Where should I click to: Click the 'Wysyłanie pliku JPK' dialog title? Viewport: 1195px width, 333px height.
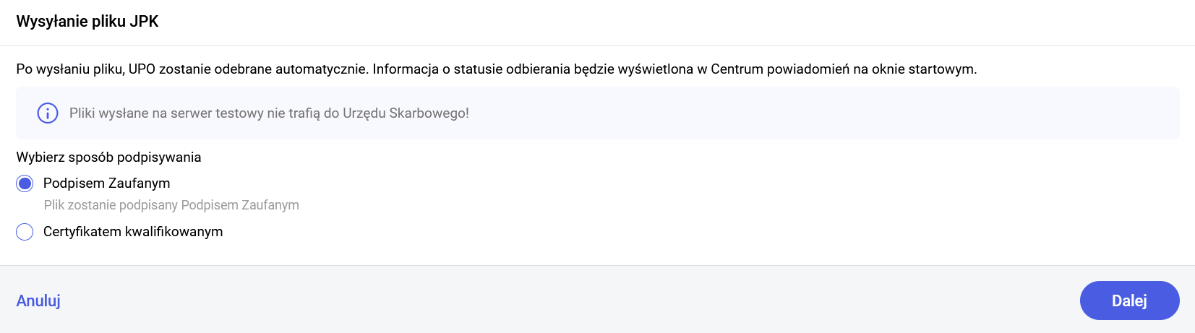click(x=87, y=22)
